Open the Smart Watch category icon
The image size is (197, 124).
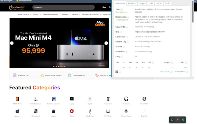tap(144, 99)
